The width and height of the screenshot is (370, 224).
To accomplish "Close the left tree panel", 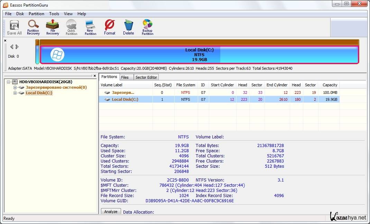I will 95,76.
